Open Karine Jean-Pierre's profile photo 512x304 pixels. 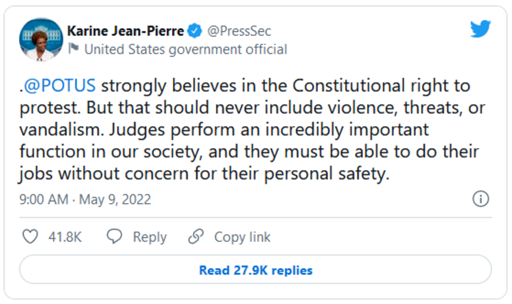click(41, 40)
